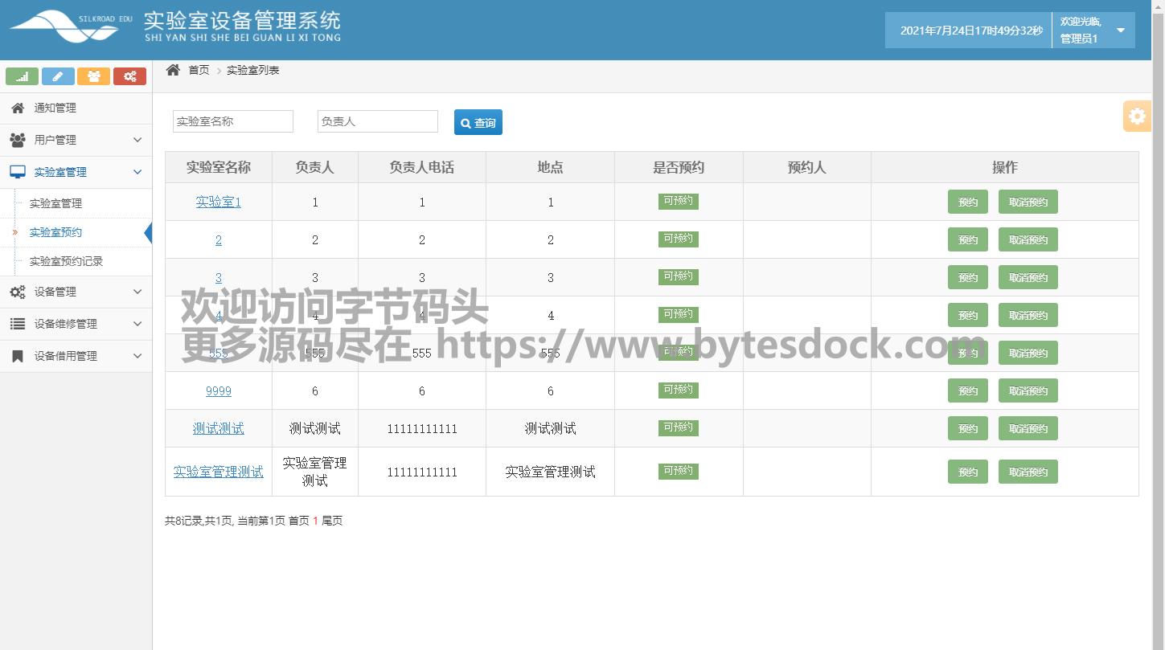Image resolution: width=1165 pixels, height=650 pixels.
Task: Click the red gears shortcut icon
Action: [x=129, y=76]
